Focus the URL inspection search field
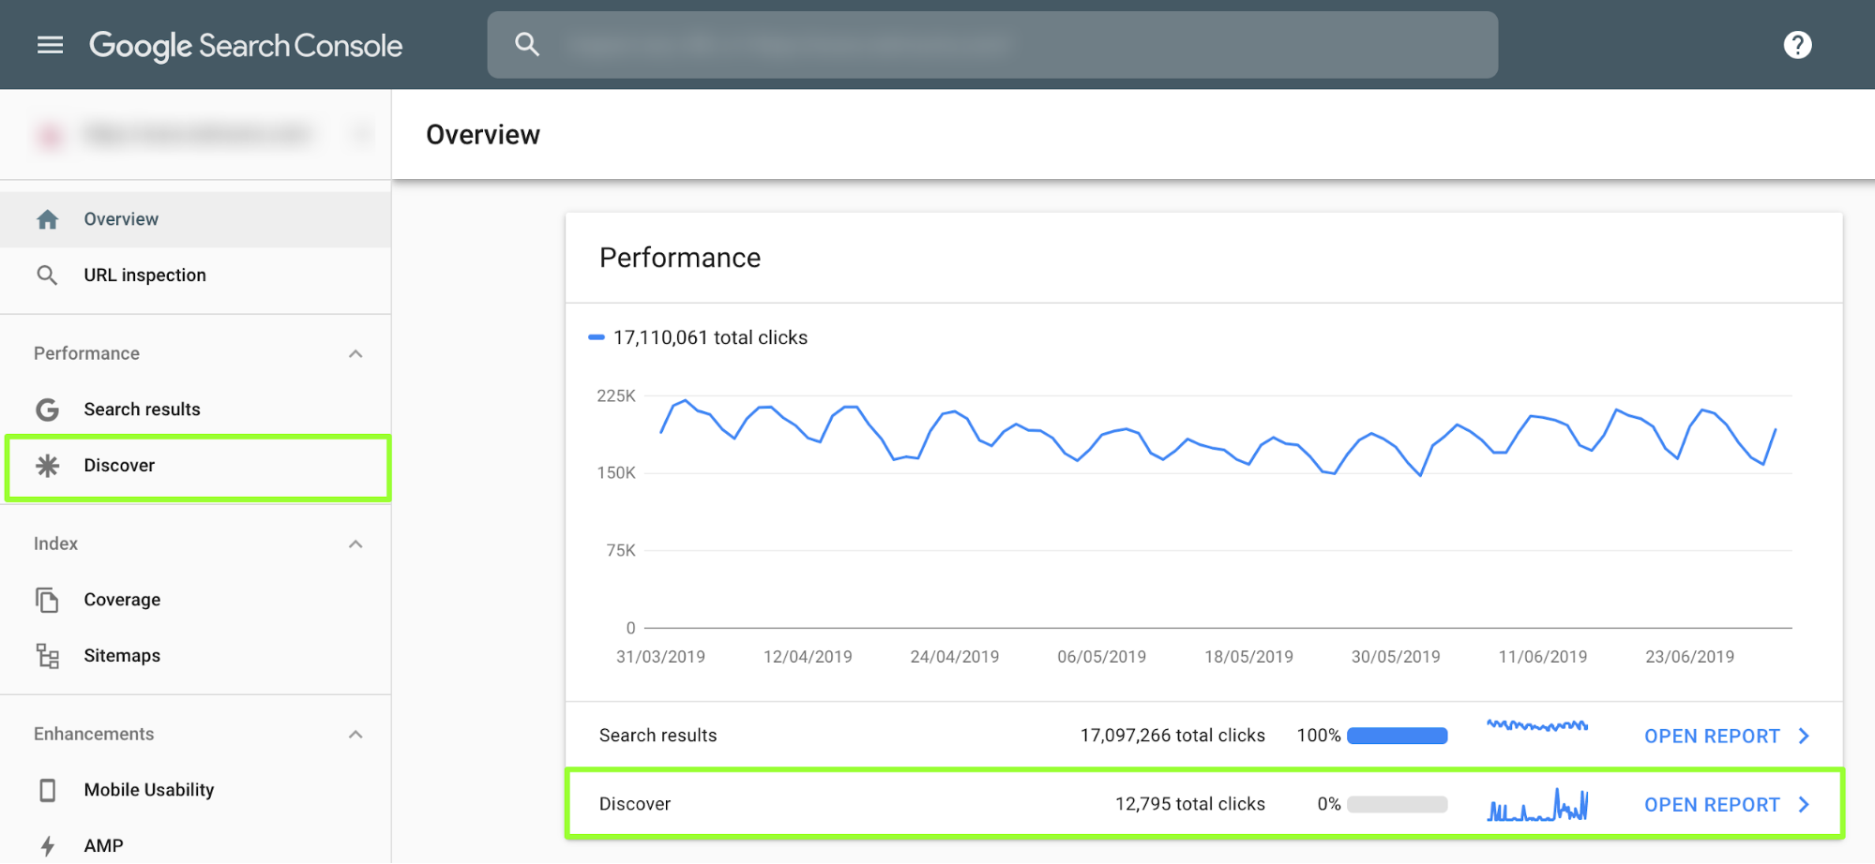The width and height of the screenshot is (1875, 864). (992, 45)
